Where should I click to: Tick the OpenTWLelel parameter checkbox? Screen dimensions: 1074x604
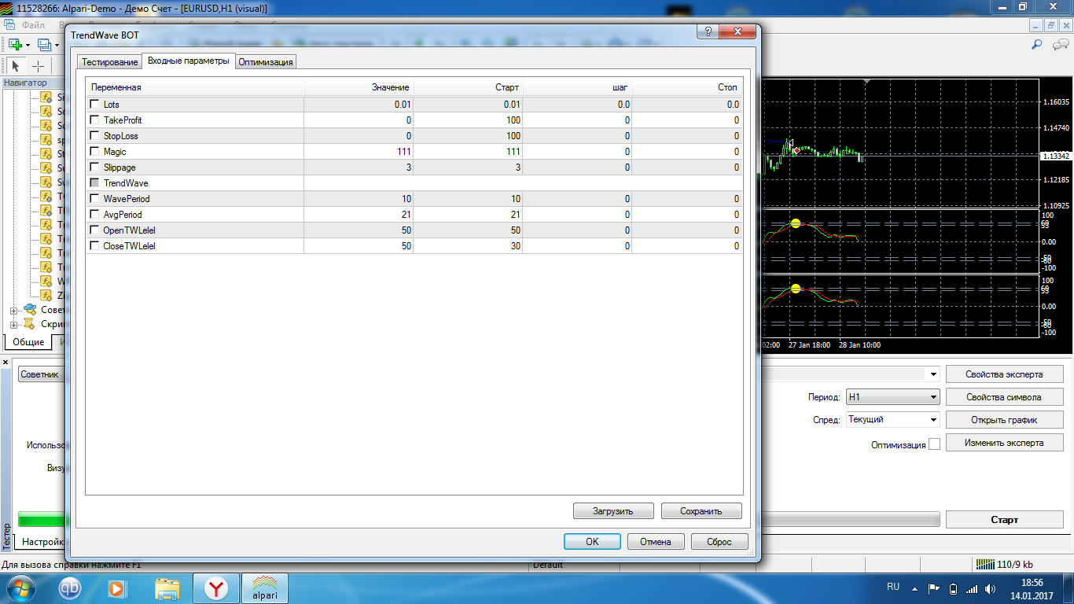coord(94,230)
